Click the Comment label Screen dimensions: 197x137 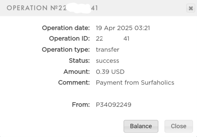(74, 83)
